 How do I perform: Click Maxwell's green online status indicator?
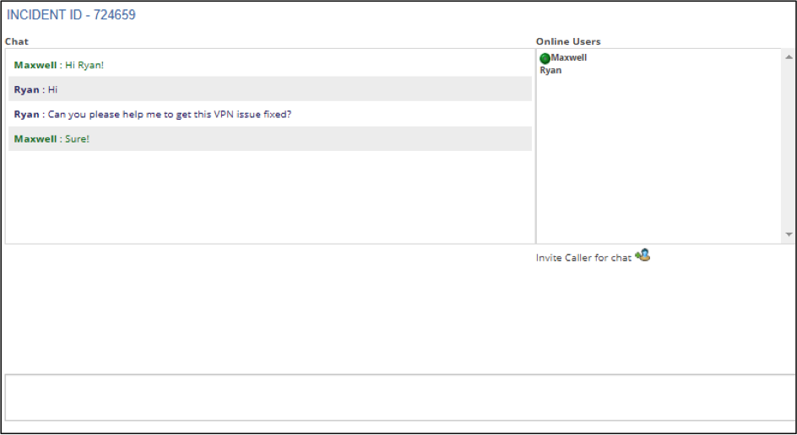pyautogui.click(x=545, y=58)
